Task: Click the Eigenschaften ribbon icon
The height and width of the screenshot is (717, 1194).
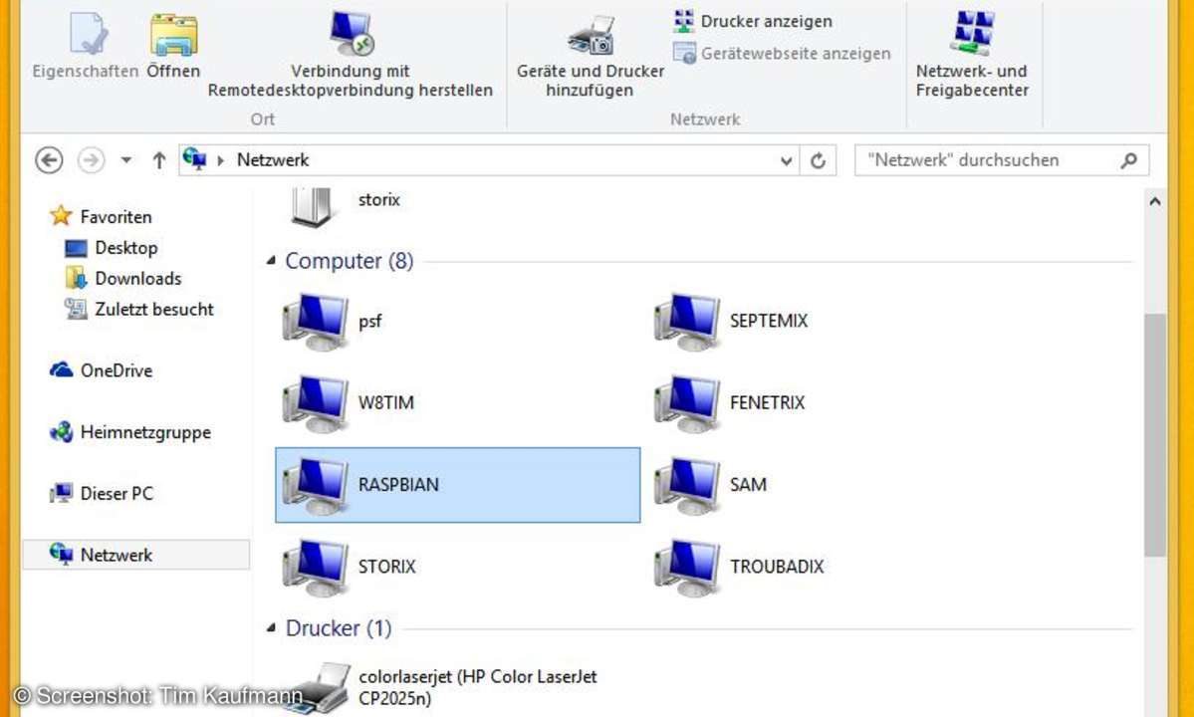Action: coord(90,33)
